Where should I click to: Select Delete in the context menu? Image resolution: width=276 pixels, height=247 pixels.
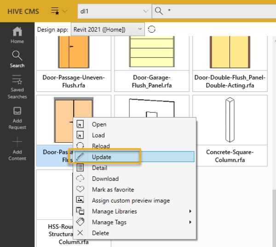[100, 233]
